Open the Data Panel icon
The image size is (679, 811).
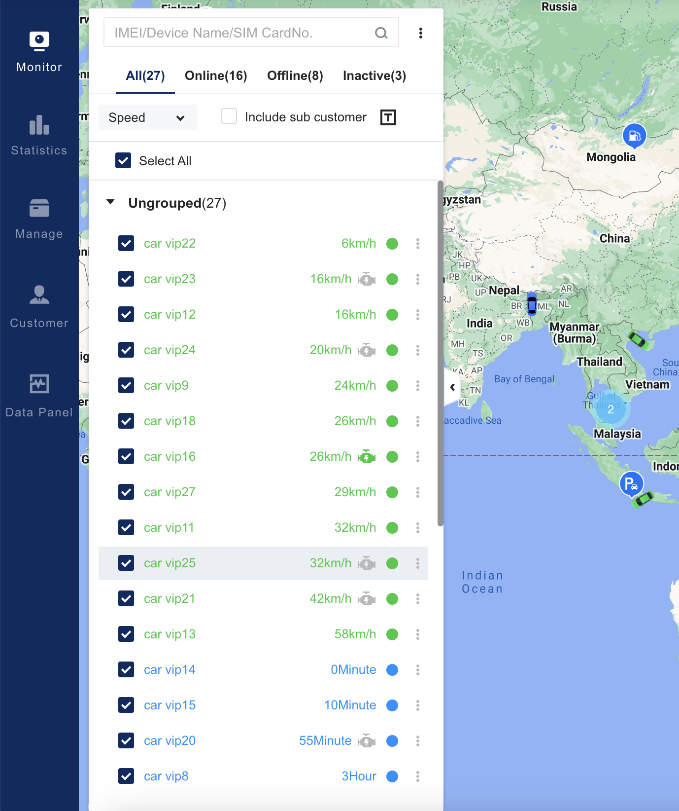pos(39,384)
